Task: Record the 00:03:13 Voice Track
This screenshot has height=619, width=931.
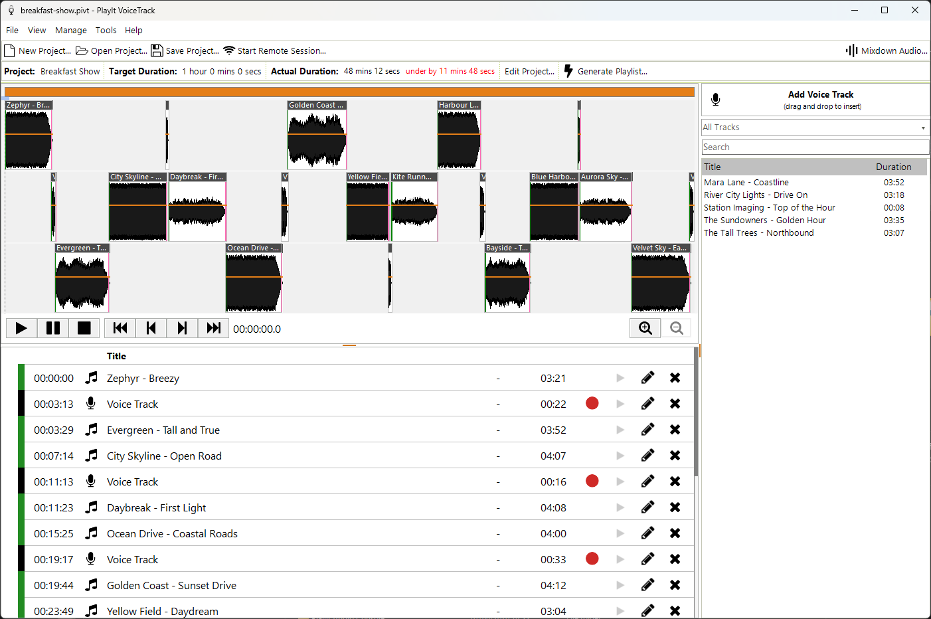Action: click(x=592, y=403)
